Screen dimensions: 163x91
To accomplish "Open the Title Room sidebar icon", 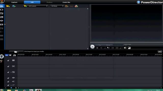I will [x=2, y=21].
